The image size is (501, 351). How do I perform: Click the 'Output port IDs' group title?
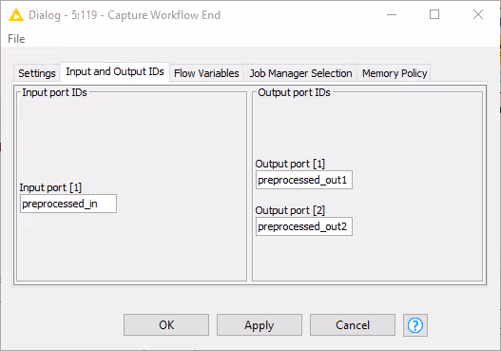pyautogui.click(x=294, y=92)
